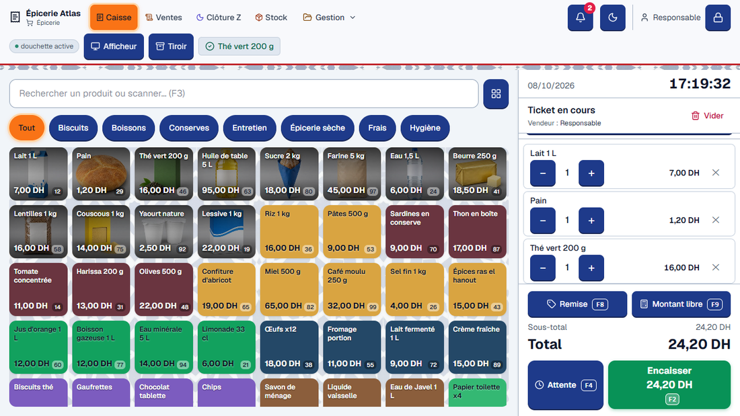Image resolution: width=740 pixels, height=416 pixels.
Task: Encaisser 24,20 DH payment
Action: tap(669, 385)
